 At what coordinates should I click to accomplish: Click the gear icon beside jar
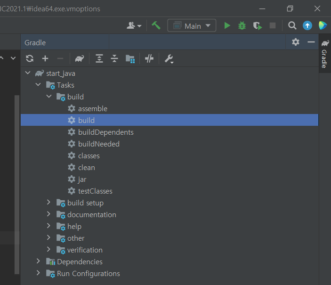[72, 179]
